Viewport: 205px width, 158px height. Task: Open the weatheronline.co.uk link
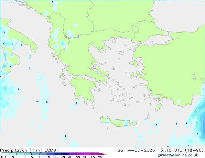point(178,155)
